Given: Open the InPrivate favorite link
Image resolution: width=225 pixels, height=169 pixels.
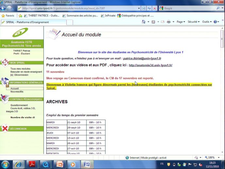Looking at the screenshot, I should [x=108, y=16].
